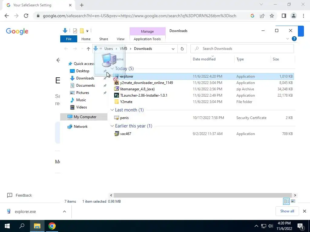
Task: Open Videos in the navigation pane
Action: [81, 107]
